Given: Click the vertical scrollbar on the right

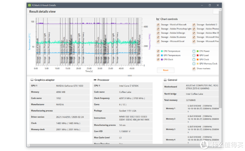Looking at the screenshot, I should (220, 59).
